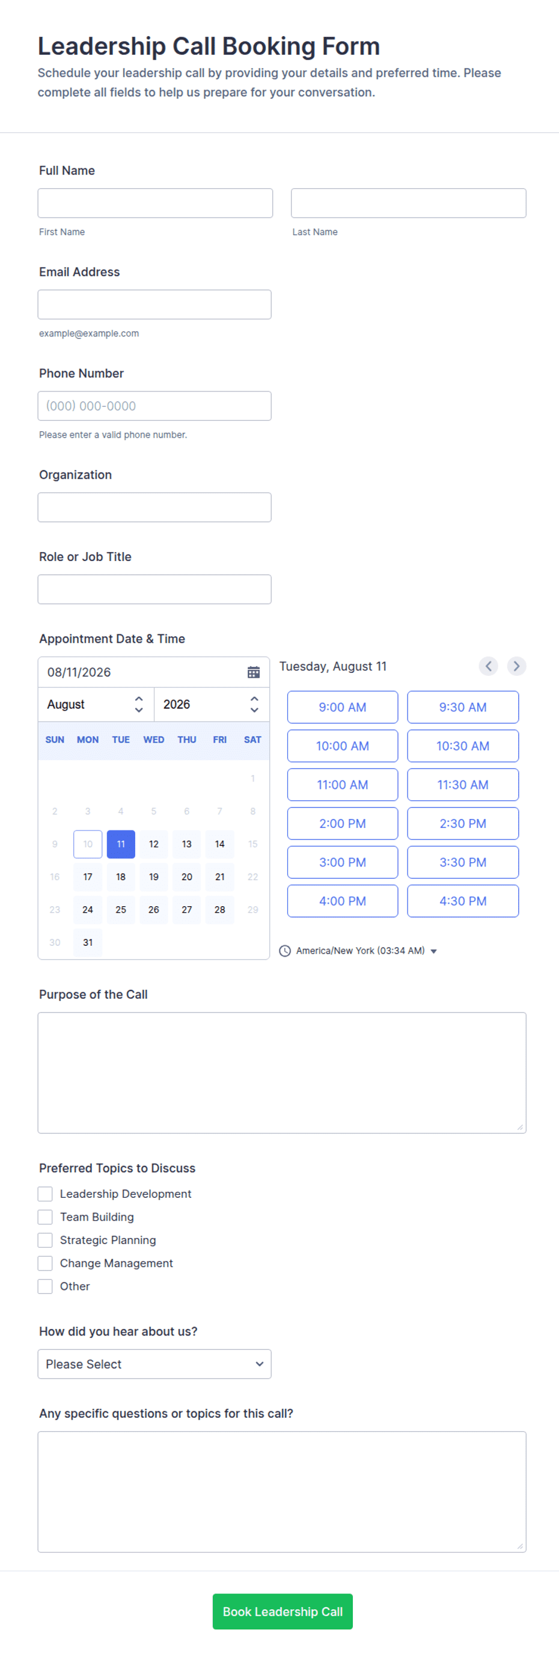
Task: Open the month selector showing August
Action: point(96,704)
